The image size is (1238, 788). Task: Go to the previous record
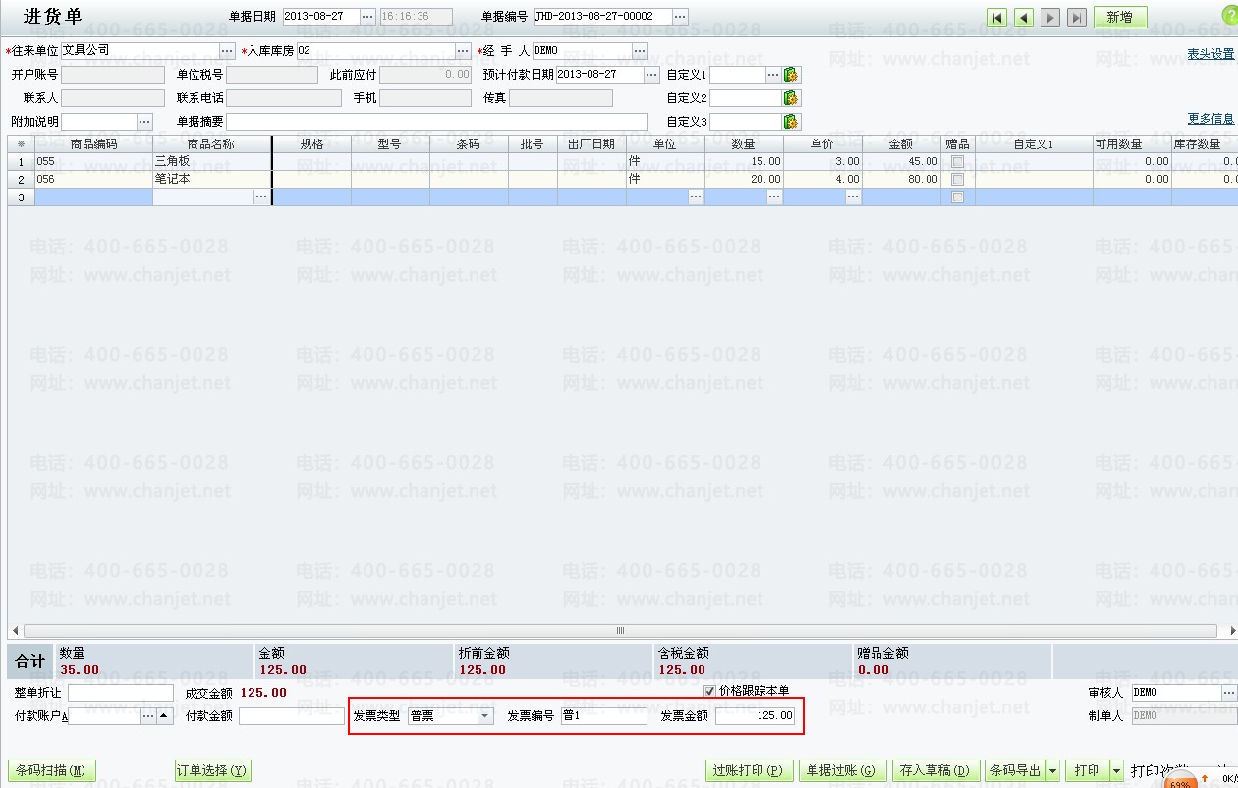pyautogui.click(x=1024, y=18)
